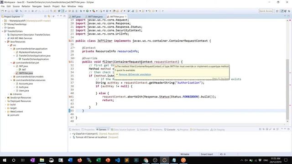Open Visual Studio Code from taskbar
Image resolution: width=292 pixels, height=164 pixels.
coord(117,160)
